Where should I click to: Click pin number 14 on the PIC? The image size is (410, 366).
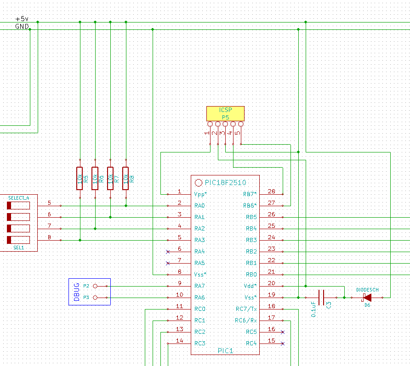tap(179, 341)
